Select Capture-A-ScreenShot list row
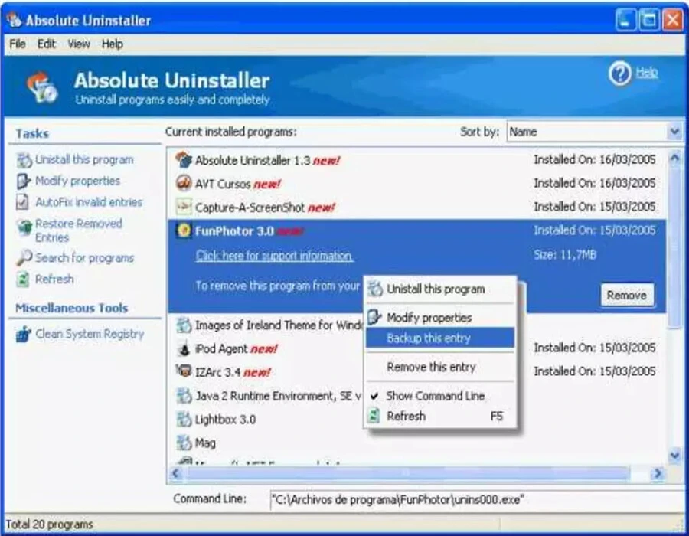 [416, 207]
